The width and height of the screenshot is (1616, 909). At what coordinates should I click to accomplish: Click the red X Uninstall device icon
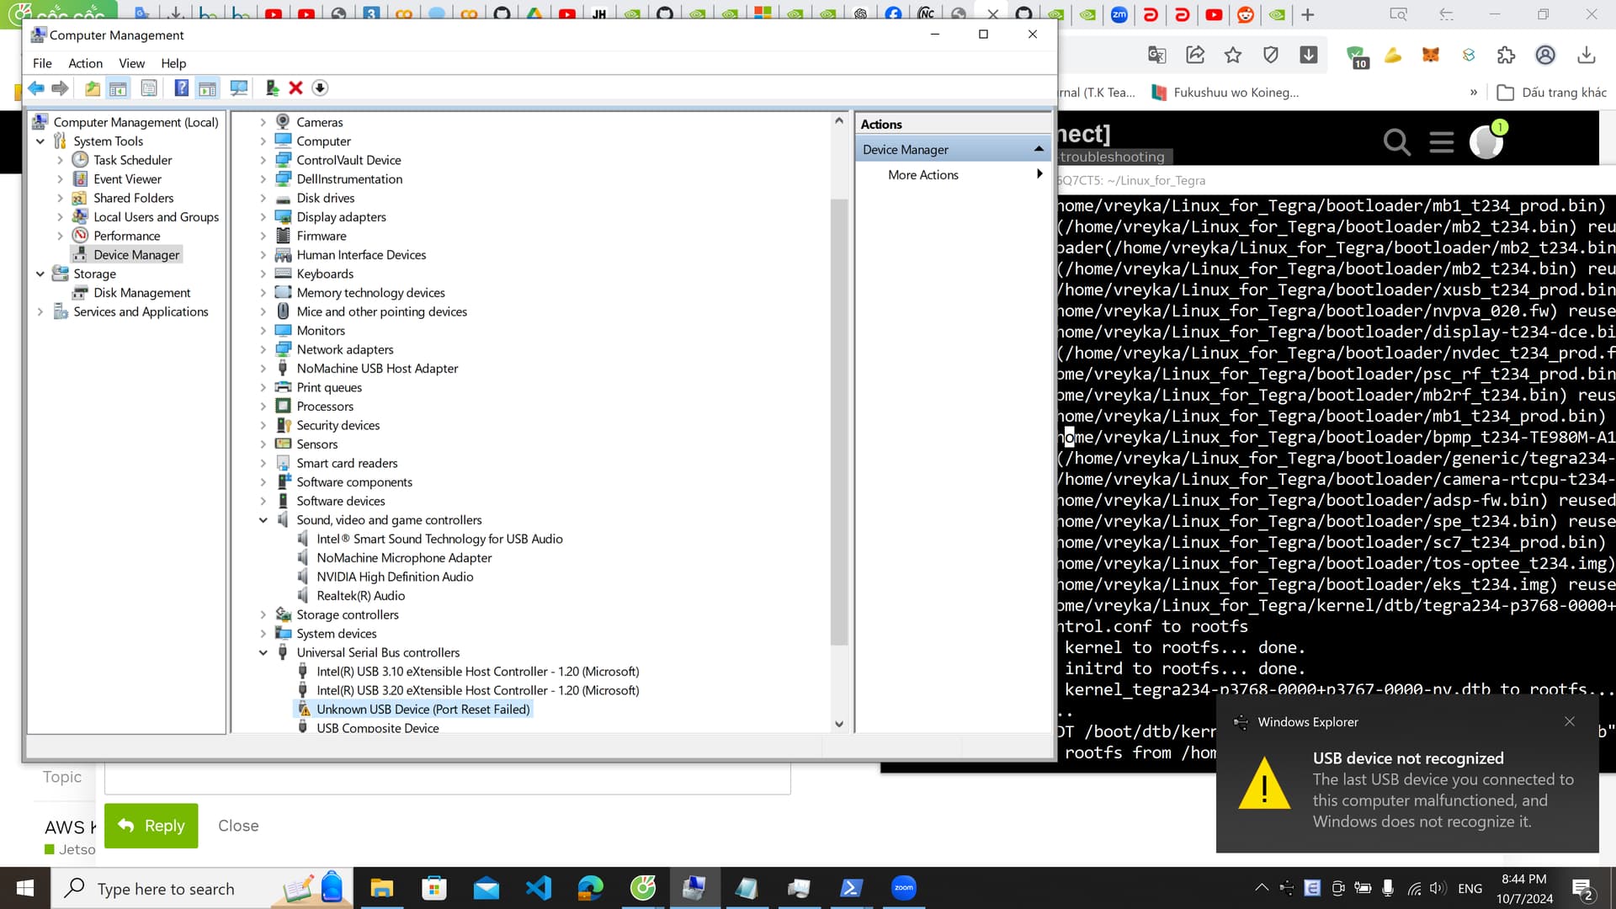pyautogui.click(x=295, y=88)
